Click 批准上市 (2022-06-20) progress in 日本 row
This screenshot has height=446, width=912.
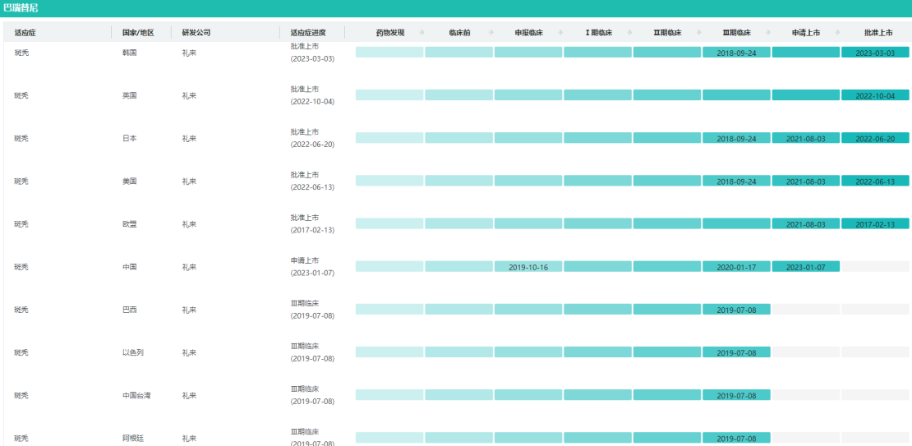[x=312, y=138]
